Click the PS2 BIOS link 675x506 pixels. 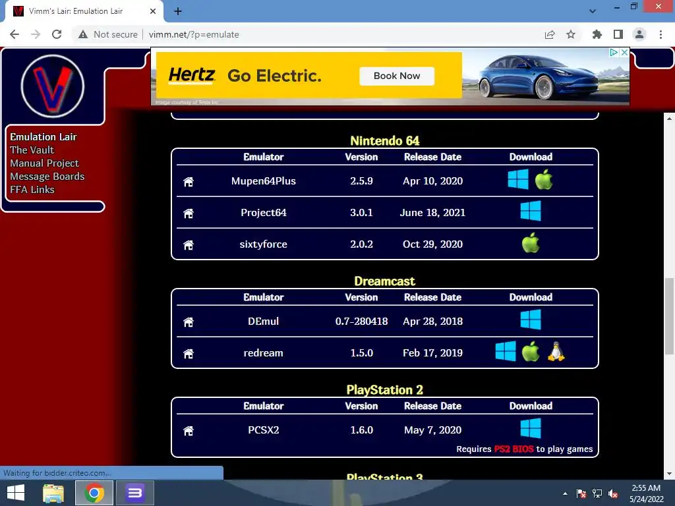click(514, 449)
